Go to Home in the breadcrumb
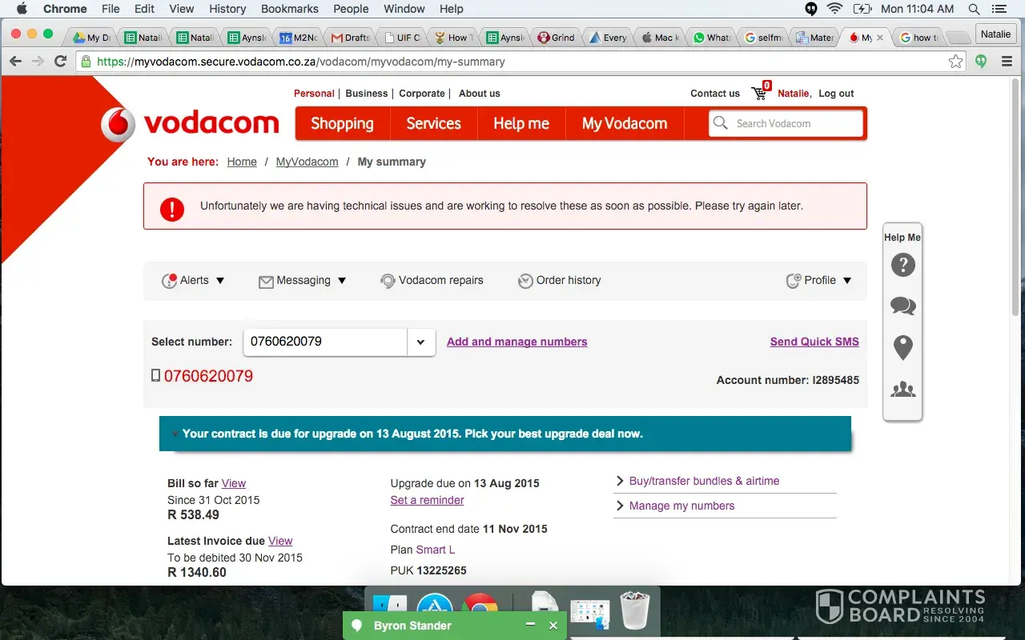 [x=242, y=162]
